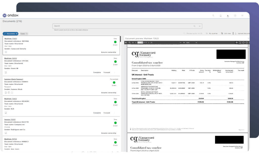Click 'Sender: Rodriguez and Co' text
The width and height of the screenshot is (259, 155).
click(15, 130)
